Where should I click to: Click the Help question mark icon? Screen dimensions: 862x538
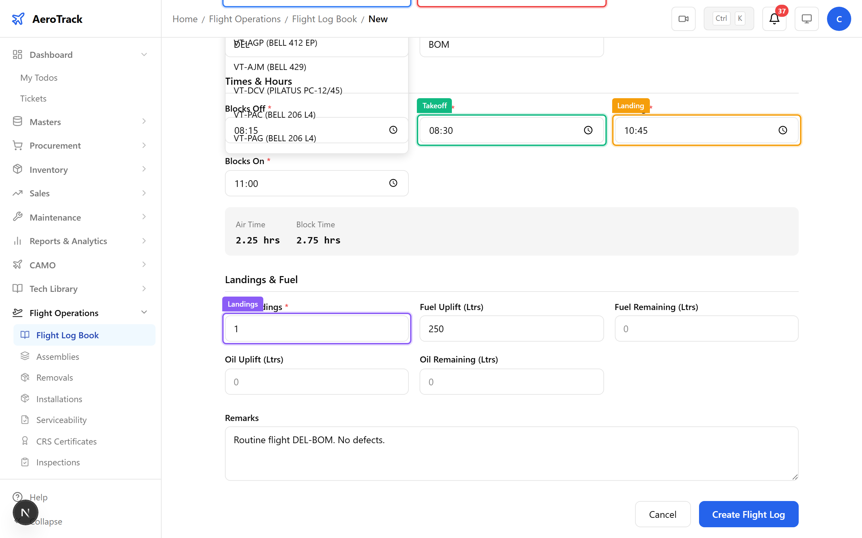18,497
